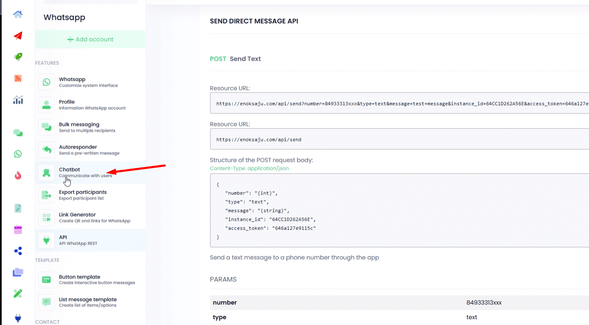Open the orange RSS feed icon
Image resolution: width=589 pixels, height=325 pixels.
pos(18,78)
